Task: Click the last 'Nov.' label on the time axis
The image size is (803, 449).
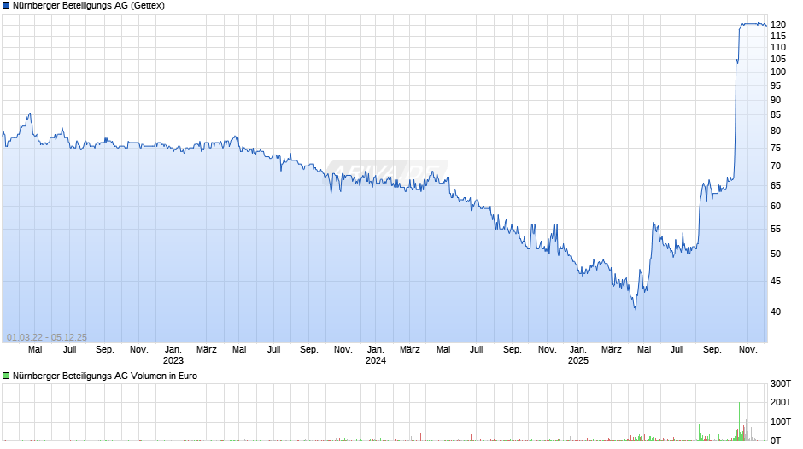Action: point(748,350)
